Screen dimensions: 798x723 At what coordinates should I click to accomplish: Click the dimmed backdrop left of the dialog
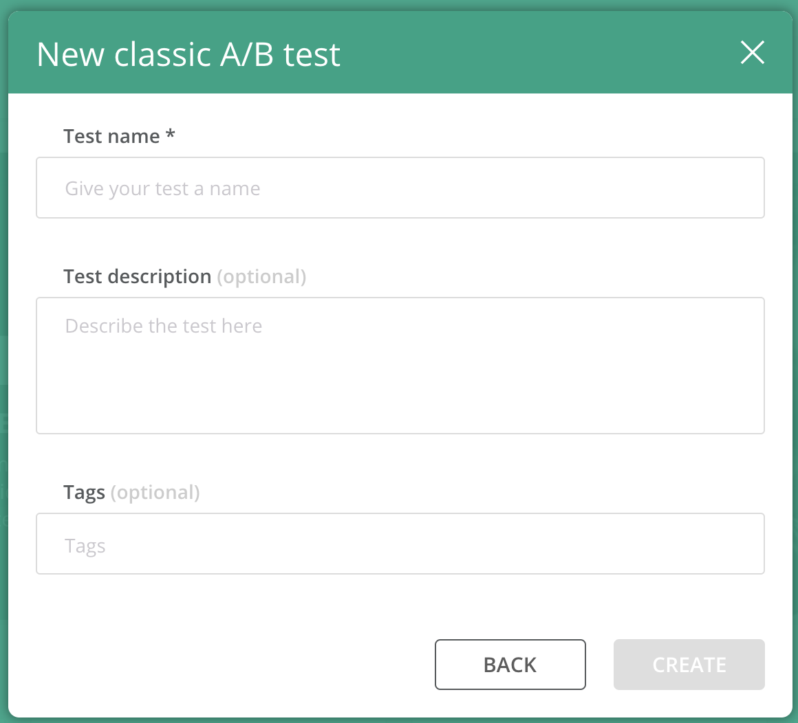(x=3, y=356)
